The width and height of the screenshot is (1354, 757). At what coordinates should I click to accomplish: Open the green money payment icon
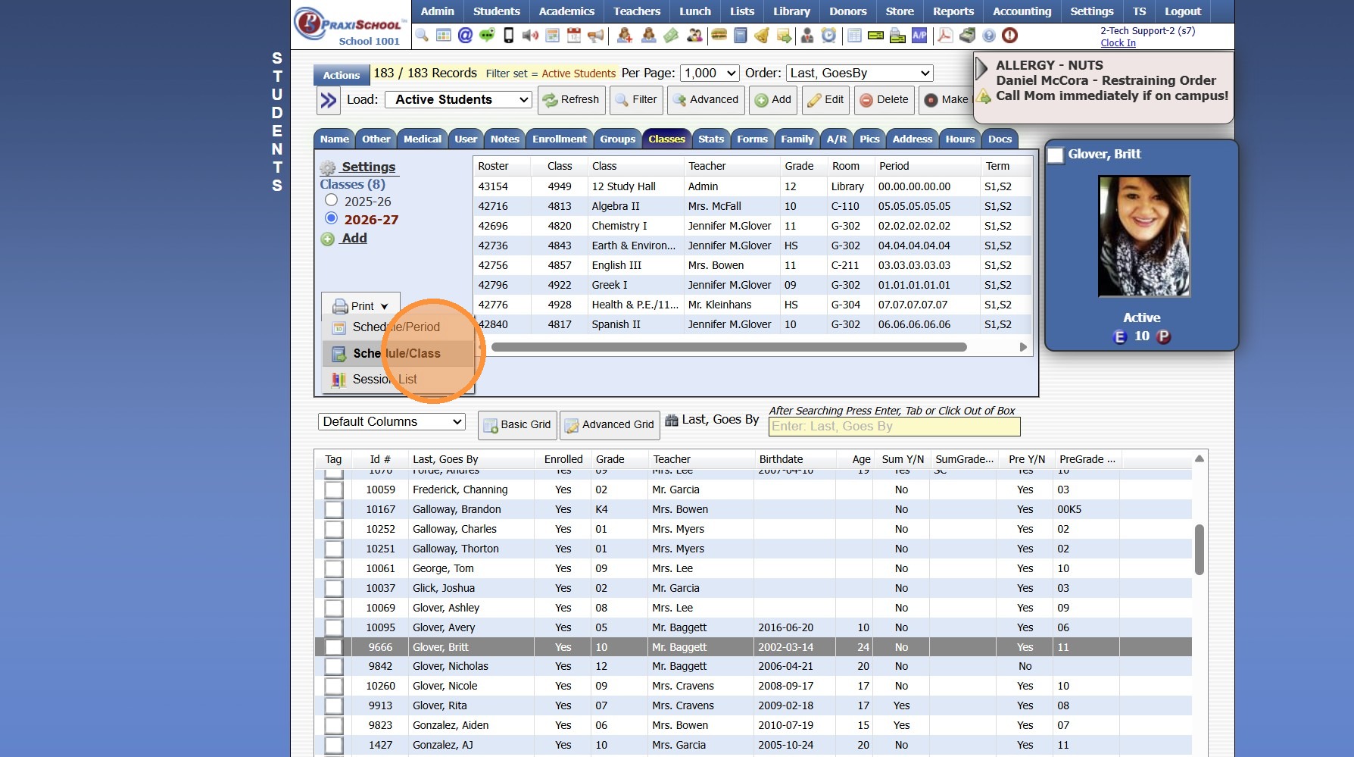point(671,36)
